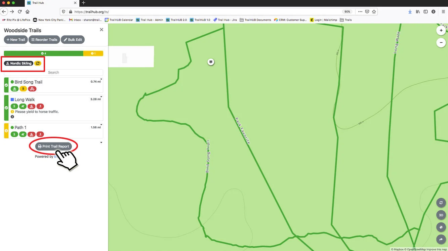The width and height of the screenshot is (448, 251).
Task: Open the Login | Mailchimp bookmark
Action: click(324, 20)
